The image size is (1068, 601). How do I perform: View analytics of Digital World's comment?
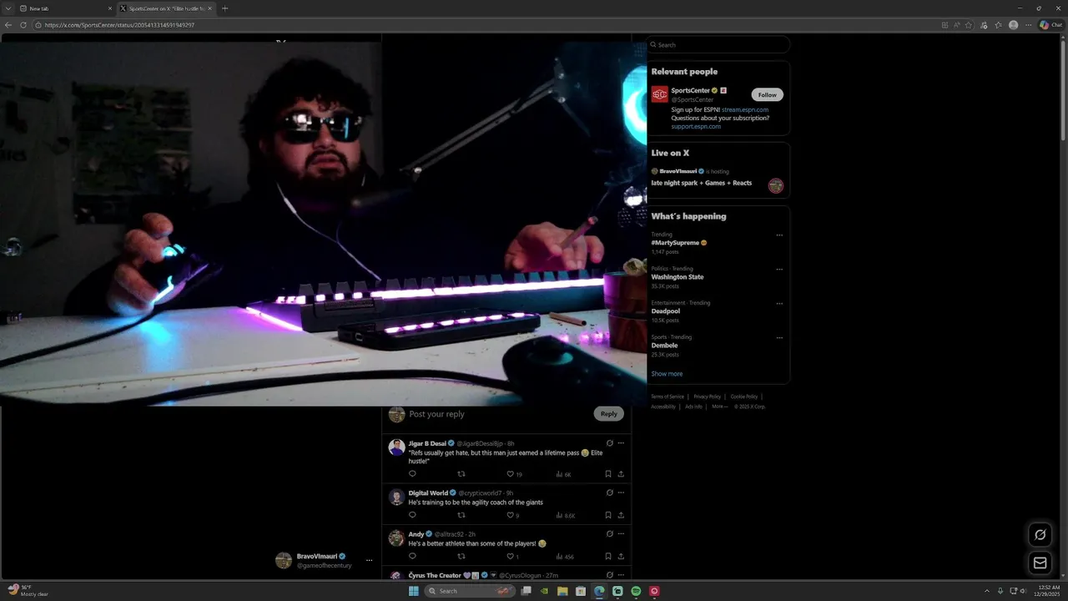pyautogui.click(x=565, y=515)
